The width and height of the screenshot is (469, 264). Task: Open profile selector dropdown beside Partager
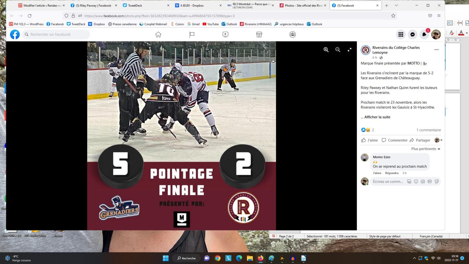click(x=438, y=140)
